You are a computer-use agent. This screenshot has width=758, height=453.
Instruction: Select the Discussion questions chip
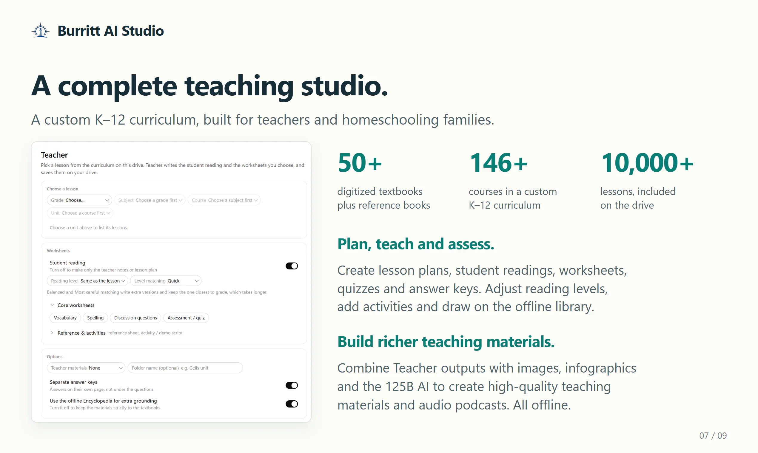click(135, 318)
